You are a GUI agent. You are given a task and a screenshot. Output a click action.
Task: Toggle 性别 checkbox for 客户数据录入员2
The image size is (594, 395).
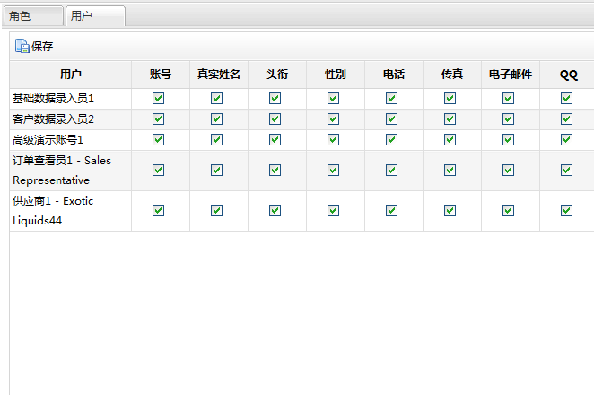pyautogui.click(x=334, y=119)
